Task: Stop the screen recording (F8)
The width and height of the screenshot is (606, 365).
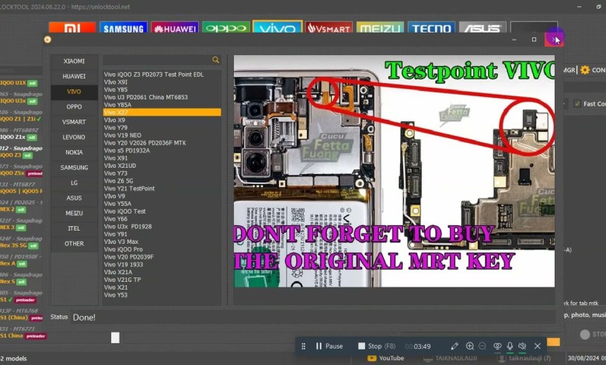Action: click(377, 346)
